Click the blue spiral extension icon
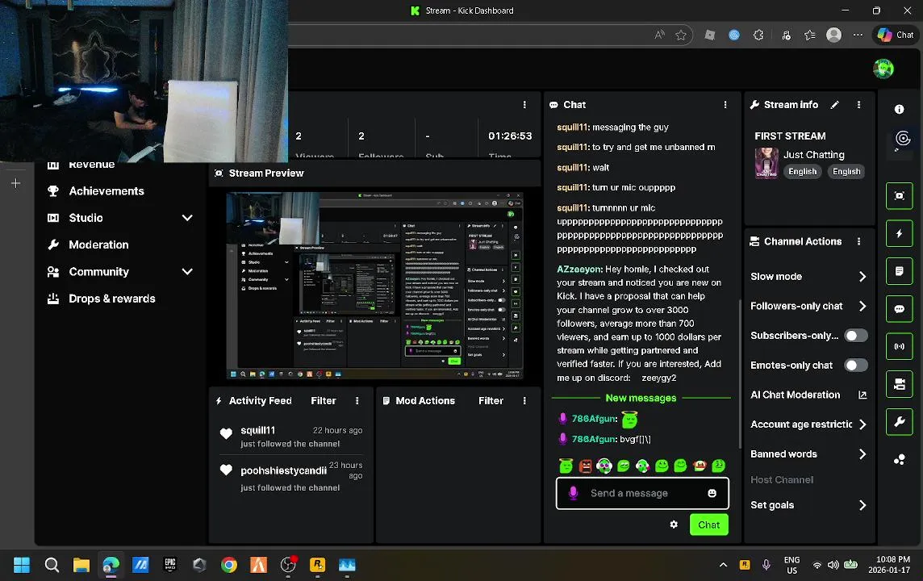The height and width of the screenshot is (581, 923). tap(734, 35)
